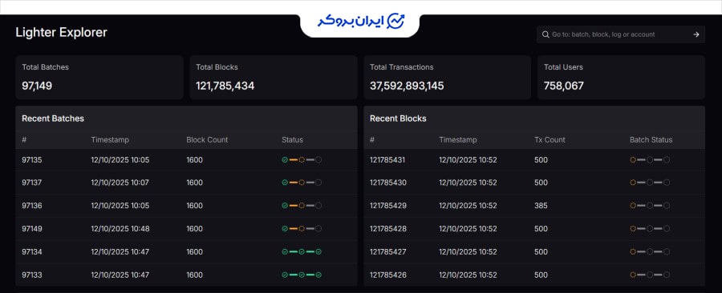Image resolution: width=722 pixels, height=293 pixels.
Task: Click timestamp for block 121785426
Action: click(x=468, y=275)
